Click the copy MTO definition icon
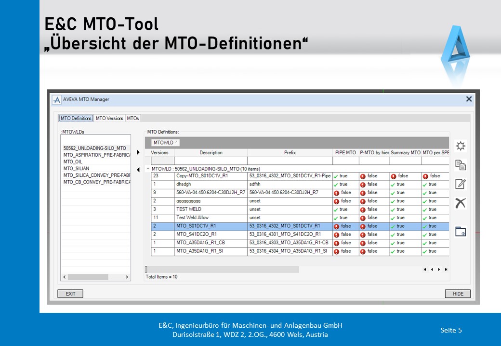 (x=461, y=165)
